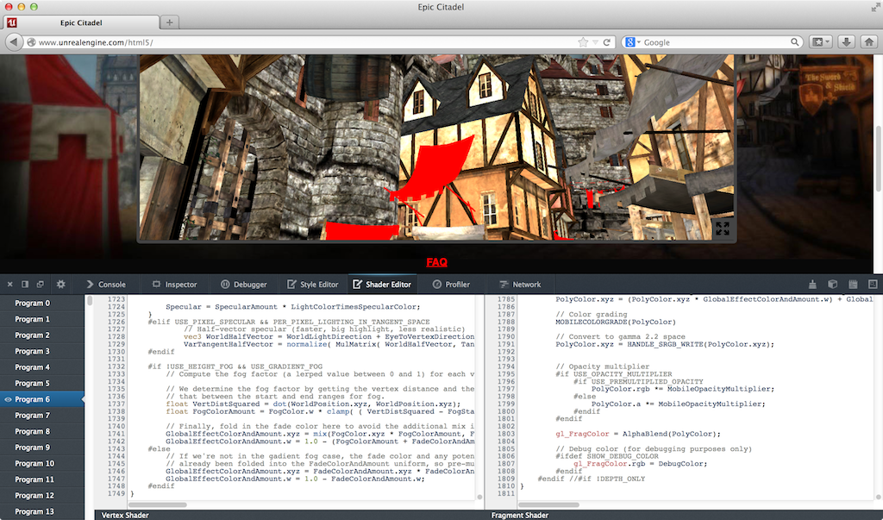
Task: Select Program 7 in shader list
Action: 42,415
